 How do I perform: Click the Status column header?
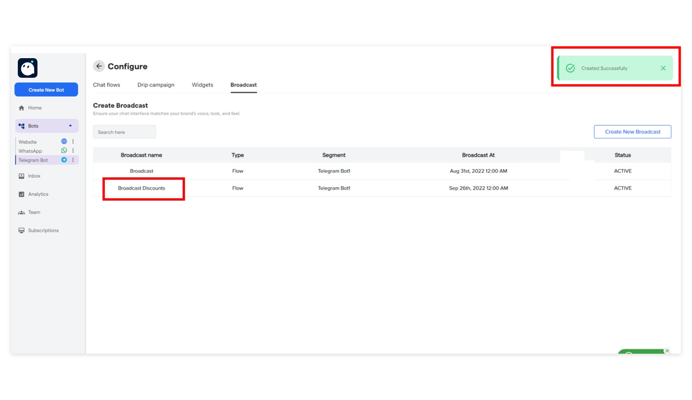[623, 155]
